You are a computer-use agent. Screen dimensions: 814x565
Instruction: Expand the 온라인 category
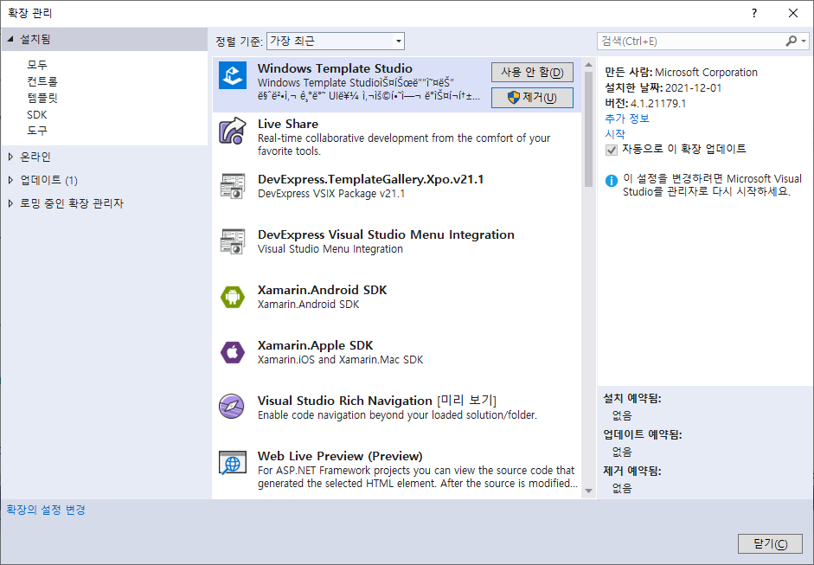[x=10, y=157]
